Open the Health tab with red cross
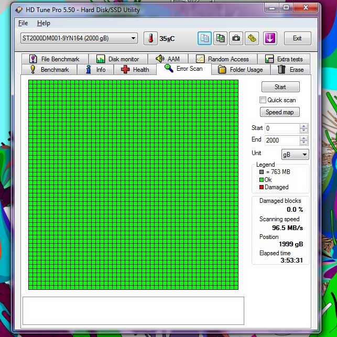Screen dimensions: 337x337 (x=135, y=70)
